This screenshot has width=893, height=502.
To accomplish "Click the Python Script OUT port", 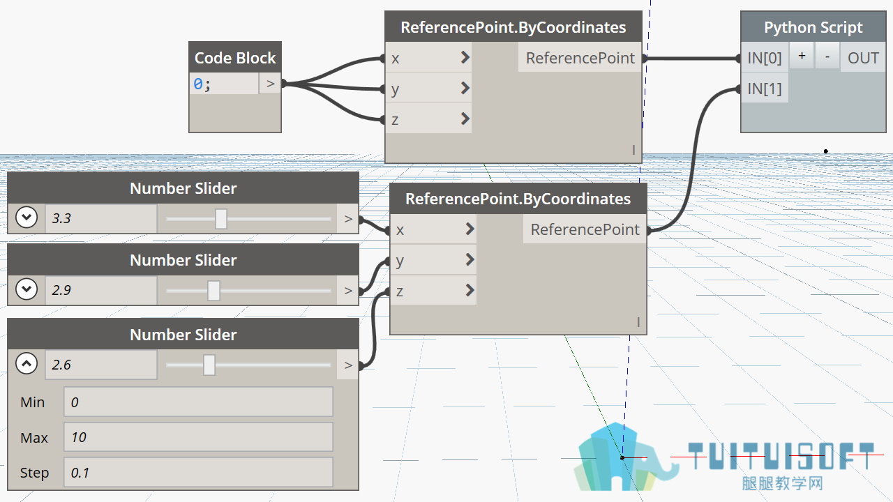I will pyautogui.click(x=863, y=59).
